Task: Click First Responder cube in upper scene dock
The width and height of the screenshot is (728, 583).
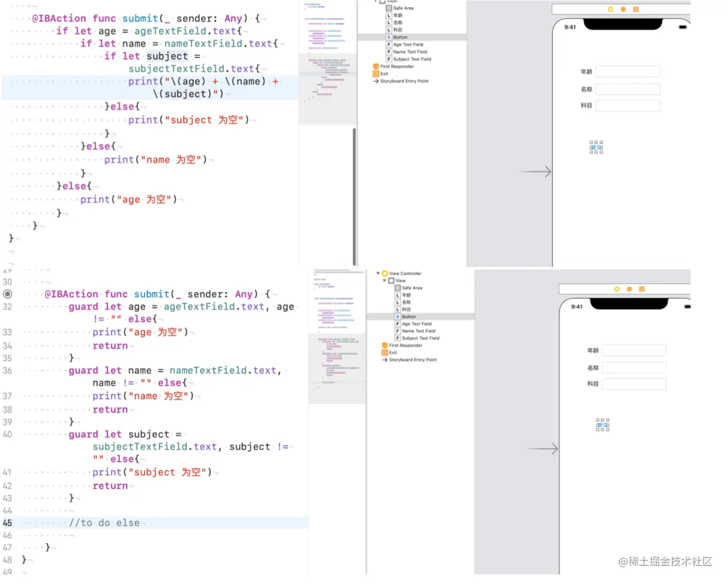Action: [x=623, y=9]
